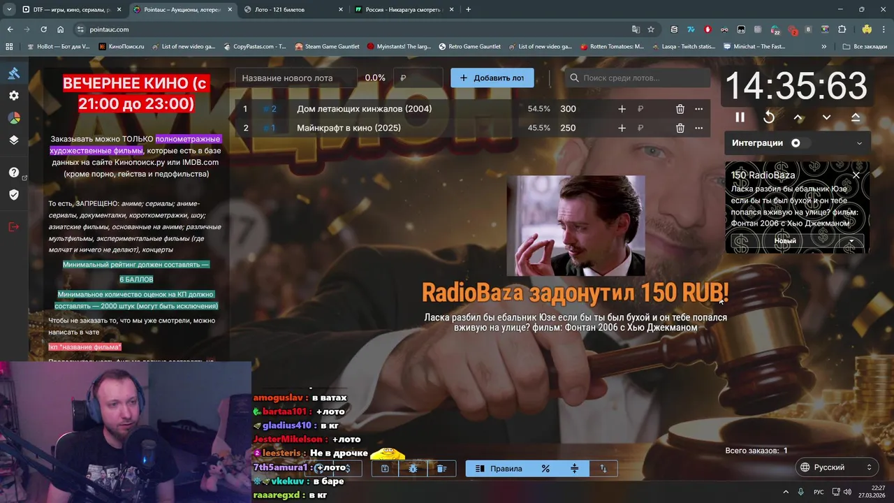Viewport: 894px width, 503px height.
Task: Increase timer with the up chevron
Action: [x=798, y=117]
